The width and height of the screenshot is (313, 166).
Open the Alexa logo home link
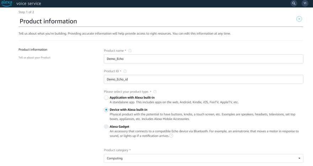(7, 3)
